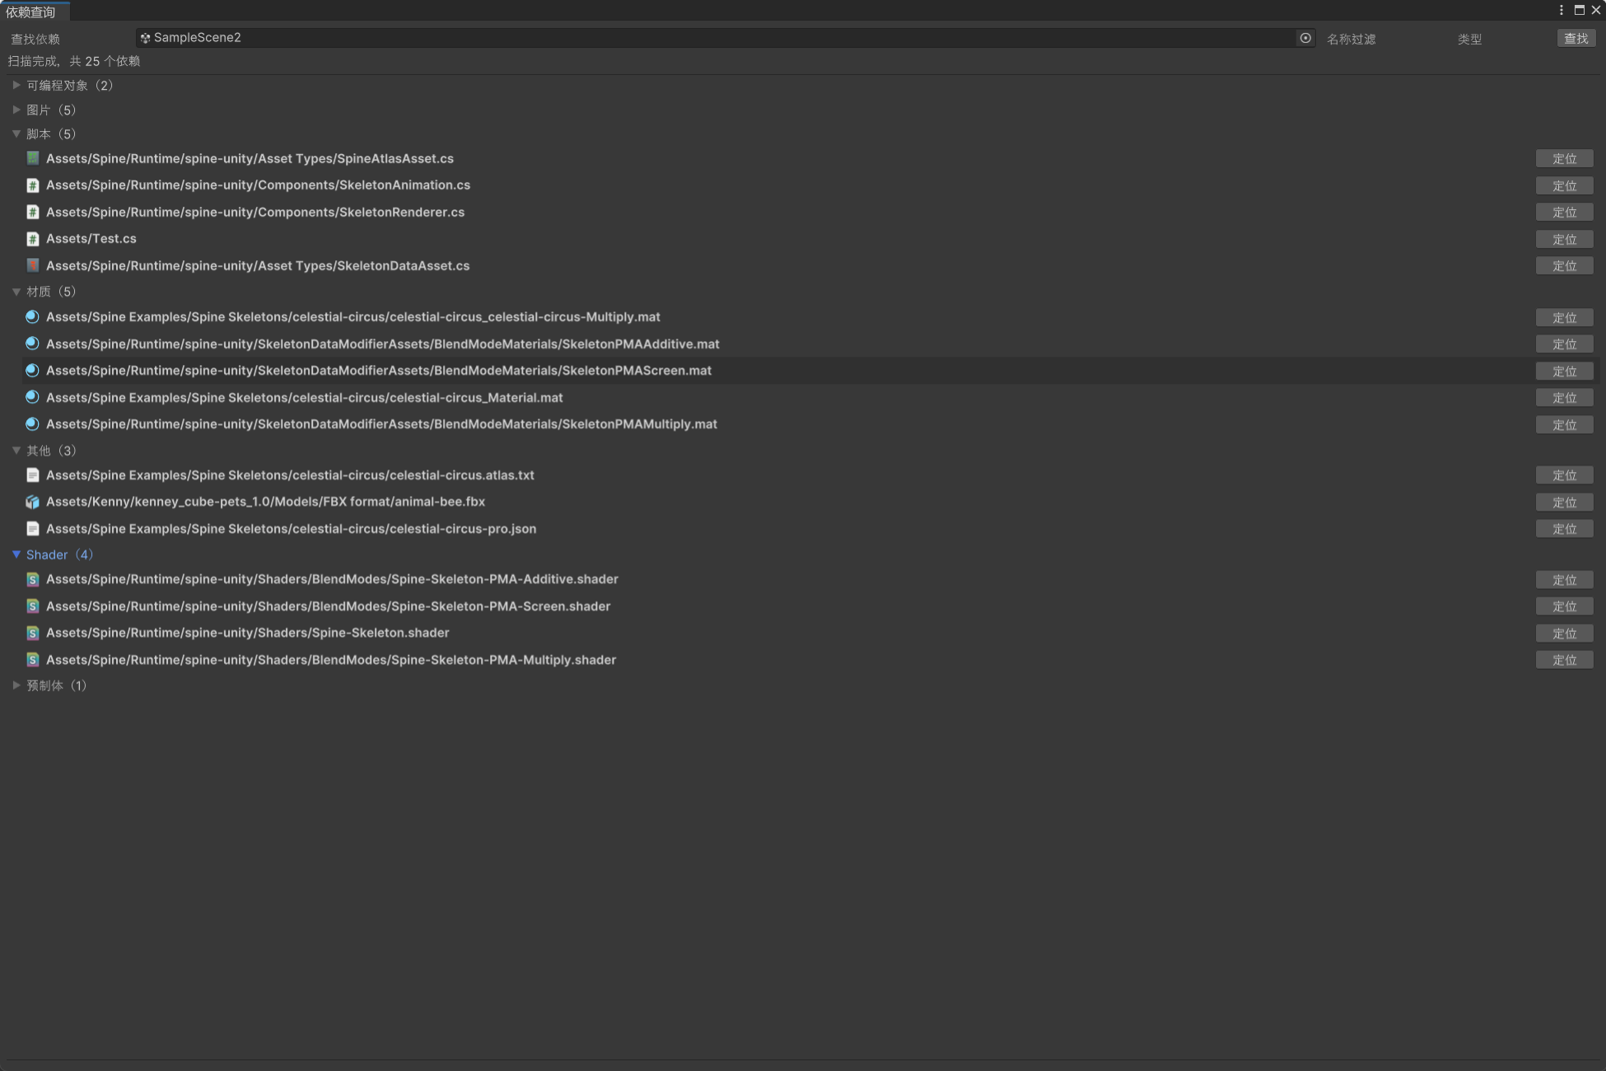The height and width of the screenshot is (1071, 1606).
Task: Click the SampleScene2 object field
Action: coord(725,38)
